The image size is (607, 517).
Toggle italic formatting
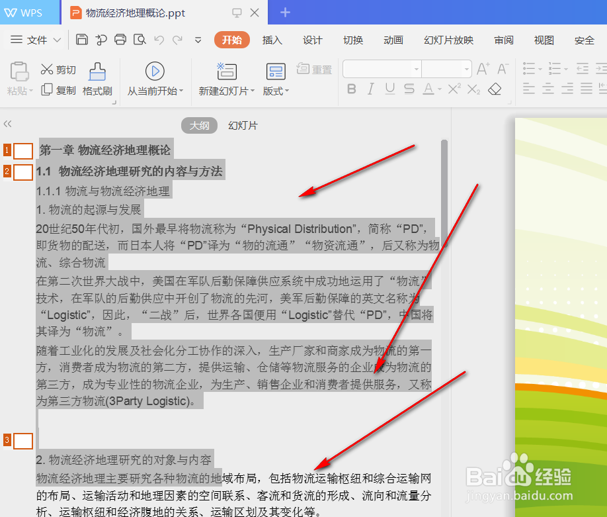[x=372, y=88]
